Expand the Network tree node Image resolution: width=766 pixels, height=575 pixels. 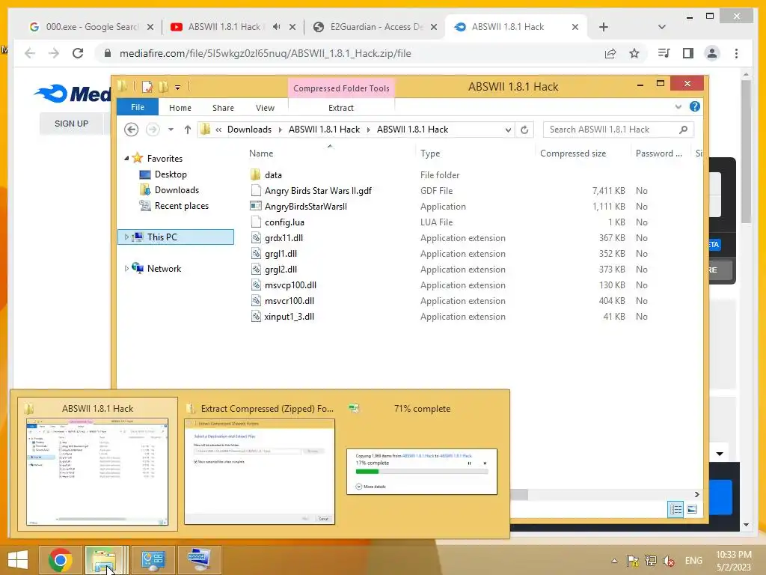[126, 269]
